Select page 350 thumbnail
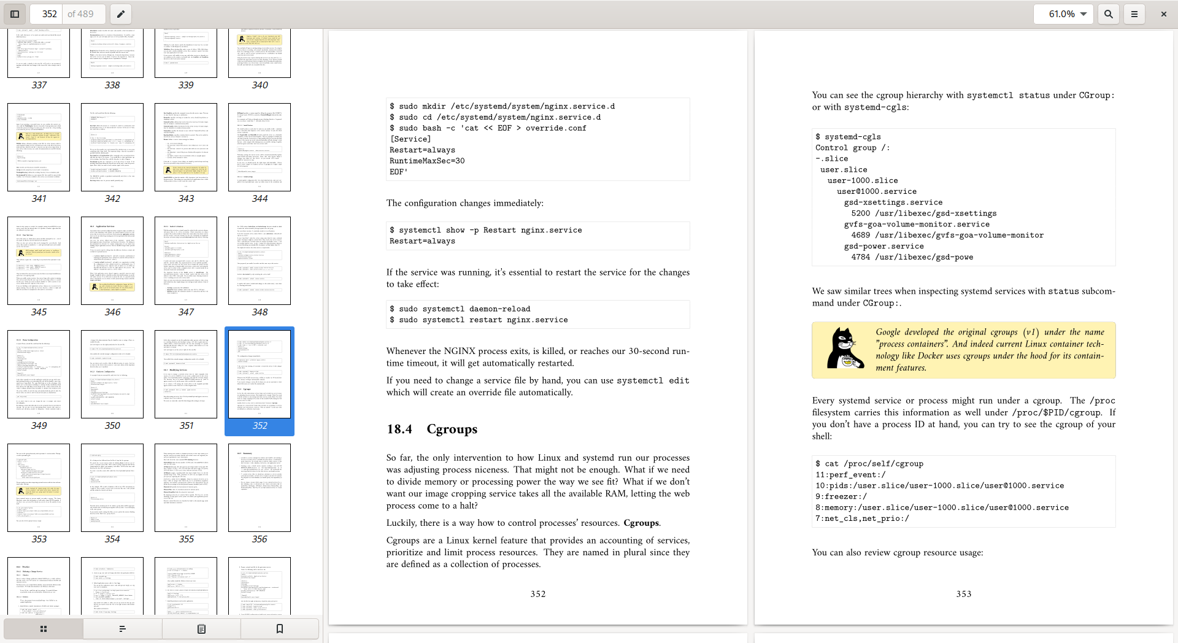This screenshot has width=1178, height=643. (x=112, y=374)
